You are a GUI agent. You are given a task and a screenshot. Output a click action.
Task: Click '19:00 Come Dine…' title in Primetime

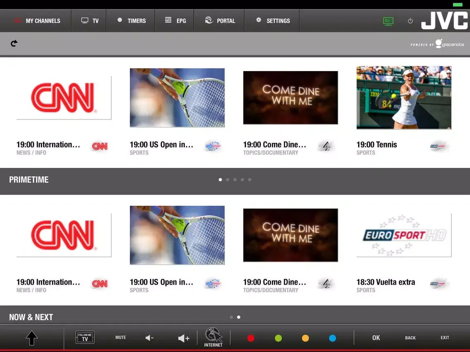(x=275, y=145)
